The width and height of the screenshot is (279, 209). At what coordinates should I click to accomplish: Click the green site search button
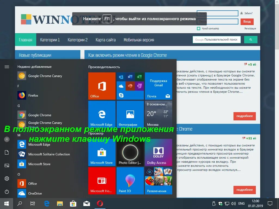coord(251,40)
